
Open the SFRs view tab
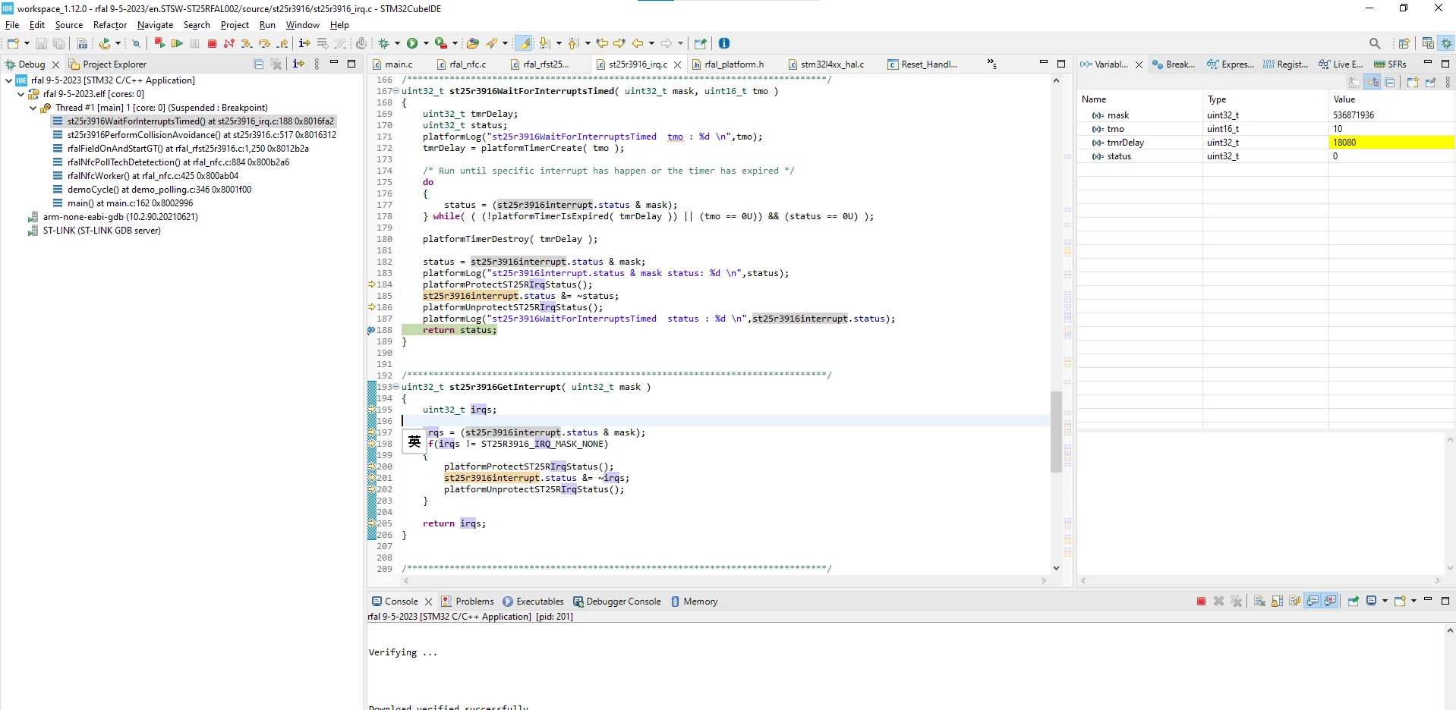(1391, 64)
